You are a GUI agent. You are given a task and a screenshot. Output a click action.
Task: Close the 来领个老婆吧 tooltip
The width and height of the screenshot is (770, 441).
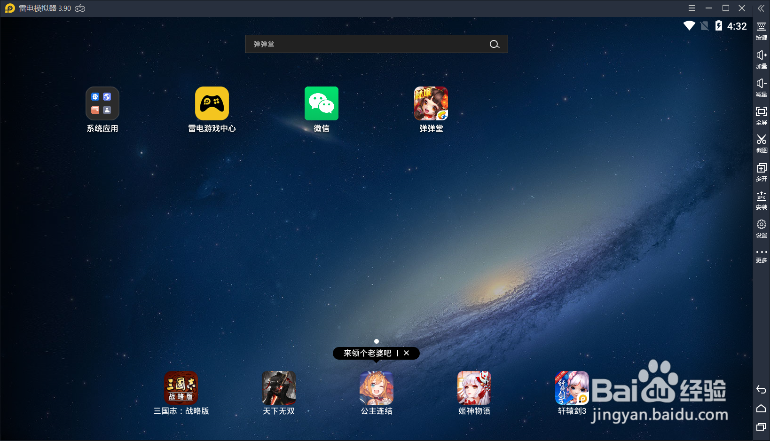point(407,353)
